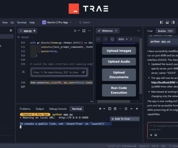Maximize the panel with up chevron

pos(131,109)
